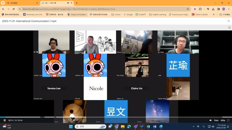Open the purple circle extension icon
Viewport: 232px width, 130px height.
[x=195, y=9]
